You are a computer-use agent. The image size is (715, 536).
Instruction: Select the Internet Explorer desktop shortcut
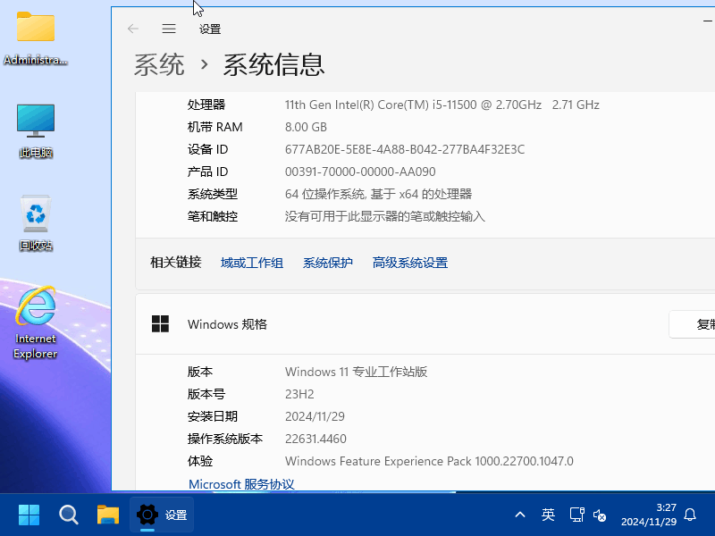point(36,322)
